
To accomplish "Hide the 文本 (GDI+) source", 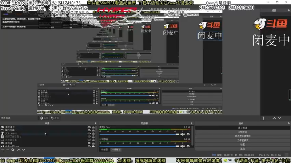I will pos(89,133).
